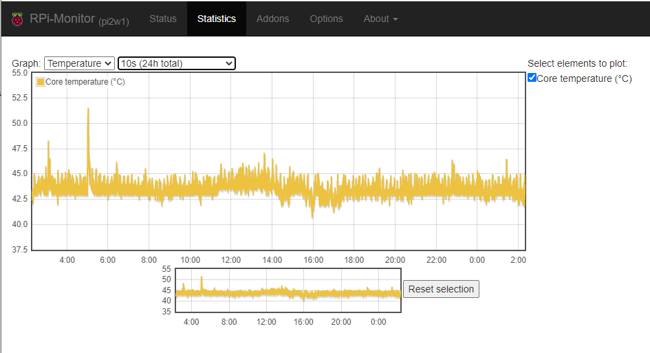This screenshot has height=353, width=650.
Task: Open the Graph type dropdown showing Temperature
Action: point(79,63)
